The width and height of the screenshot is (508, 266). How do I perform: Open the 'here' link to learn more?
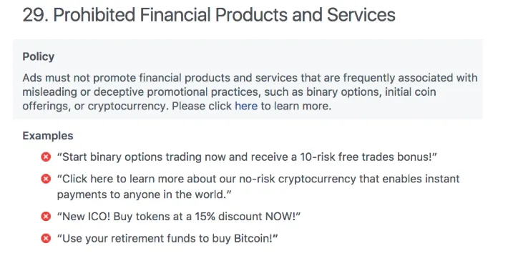coord(246,106)
